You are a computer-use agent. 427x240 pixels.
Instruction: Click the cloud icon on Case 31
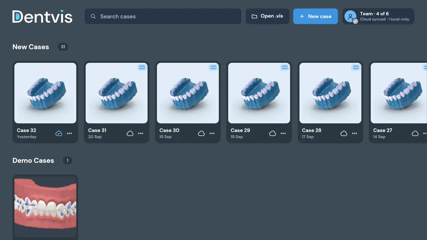tap(130, 133)
